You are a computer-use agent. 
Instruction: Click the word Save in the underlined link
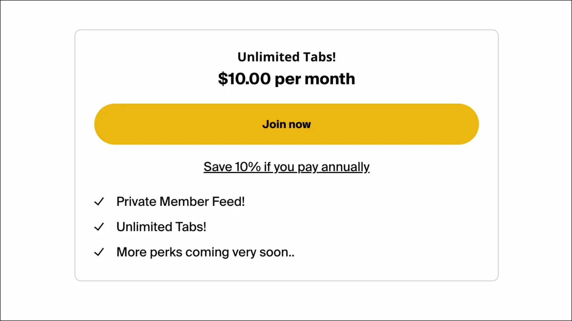click(218, 167)
